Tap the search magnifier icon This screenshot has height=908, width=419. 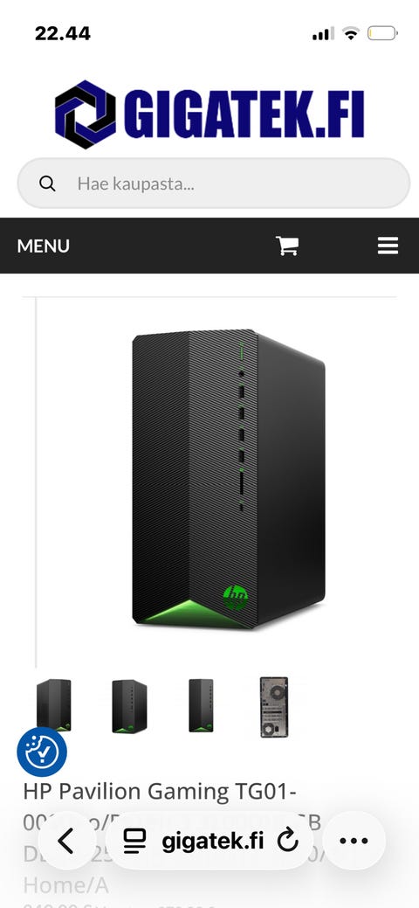coord(47,184)
